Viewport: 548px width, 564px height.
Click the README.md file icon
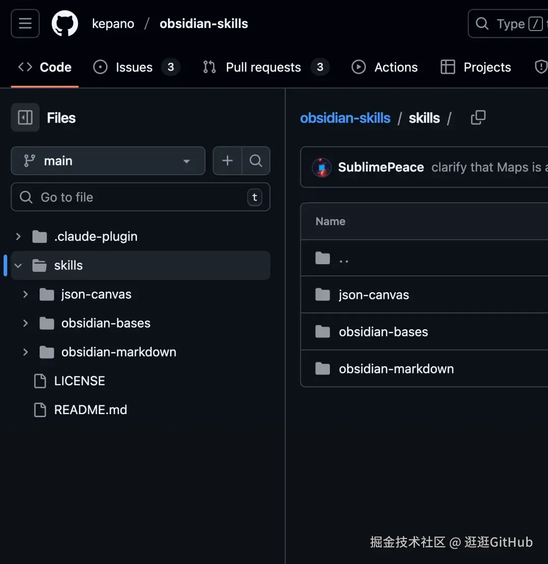[x=40, y=410]
